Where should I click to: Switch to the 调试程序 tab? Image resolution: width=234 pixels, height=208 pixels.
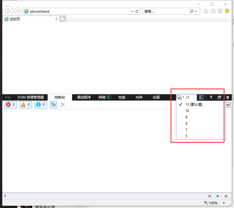(x=84, y=97)
